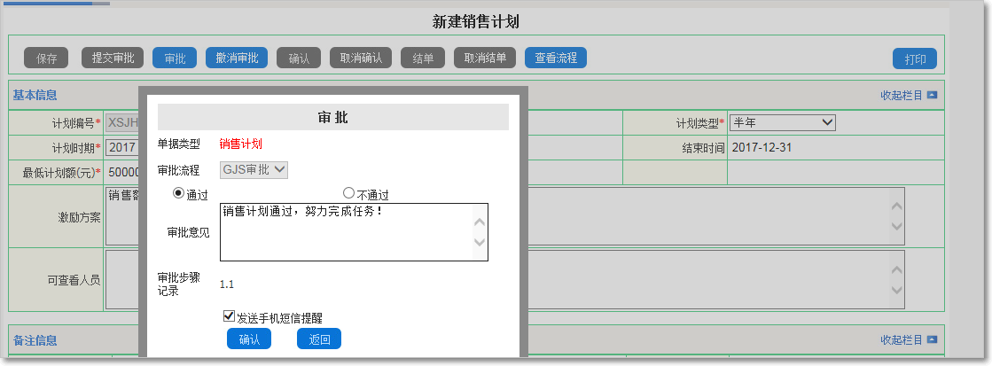Click the up arrow of 可查看人员 scrollbar
The image size is (992, 366).
pyautogui.click(x=896, y=270)
